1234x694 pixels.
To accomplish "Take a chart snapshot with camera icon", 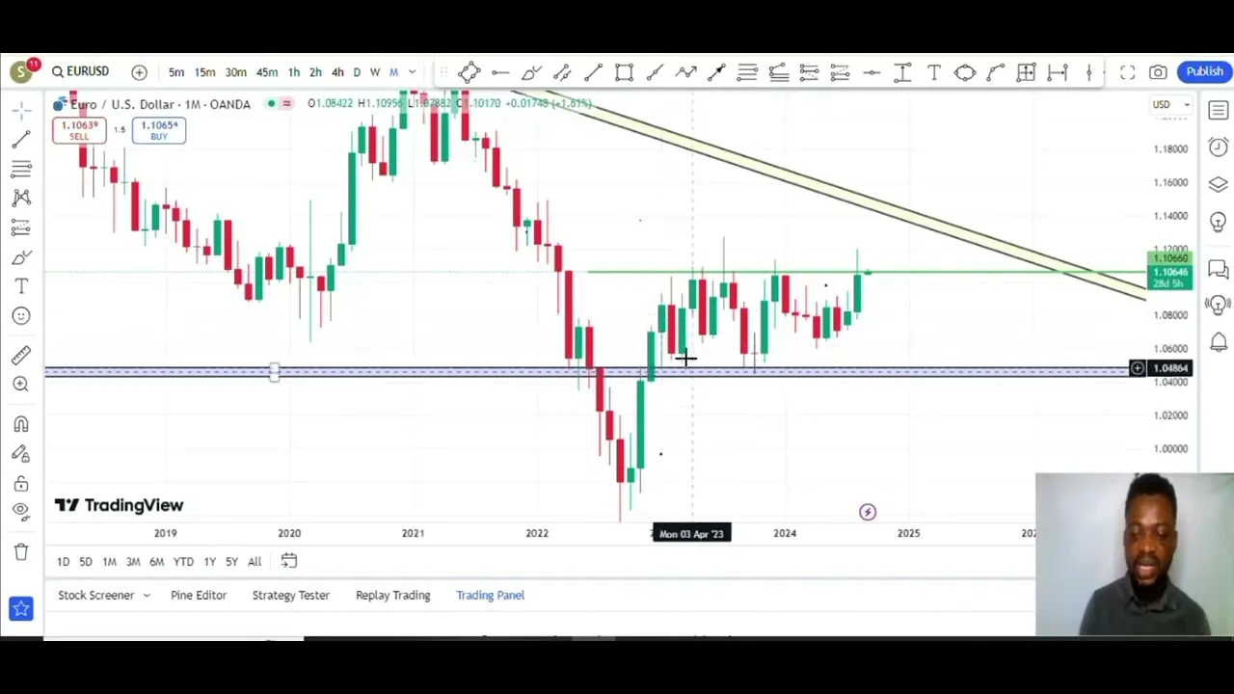I will [1158, 72].
